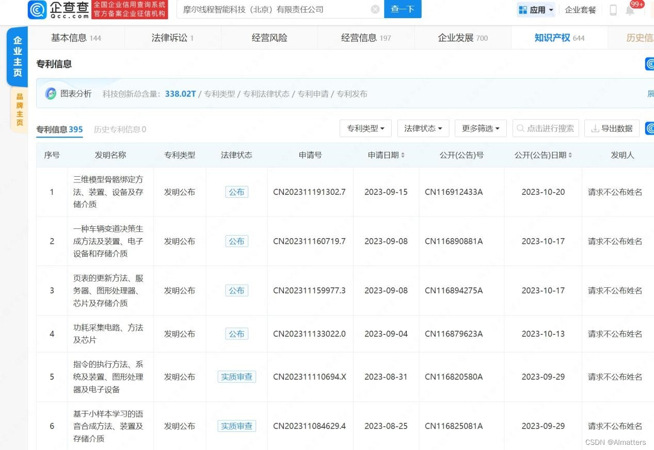Click application number CN202311110694.X
The width and height of the screenshot is (654, 450).
tap(310, 377)
